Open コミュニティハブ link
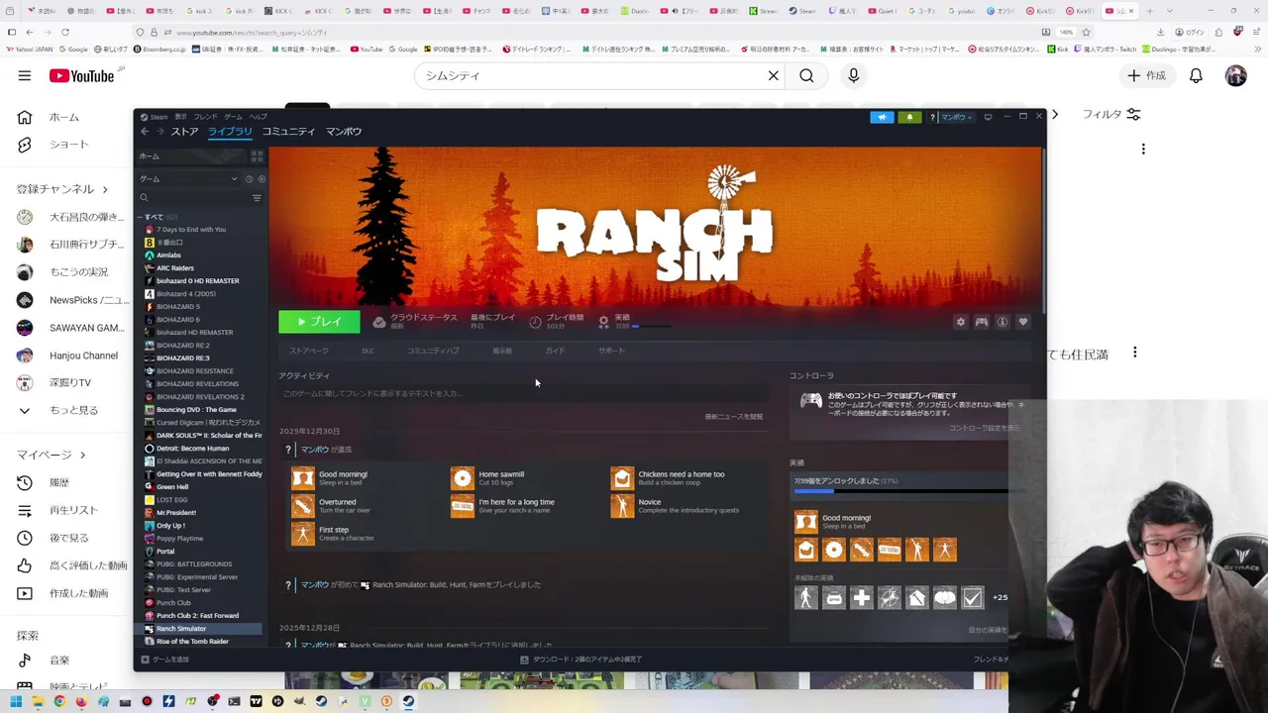Viewport: 1268px width, 713px height. tap(433, 351)
